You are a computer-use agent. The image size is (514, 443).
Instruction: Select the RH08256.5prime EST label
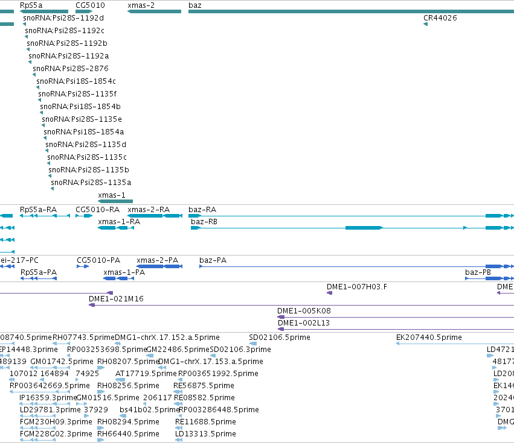[128, 386]
